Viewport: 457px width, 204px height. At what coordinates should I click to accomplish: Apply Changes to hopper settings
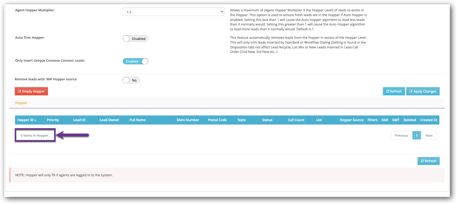423,91
